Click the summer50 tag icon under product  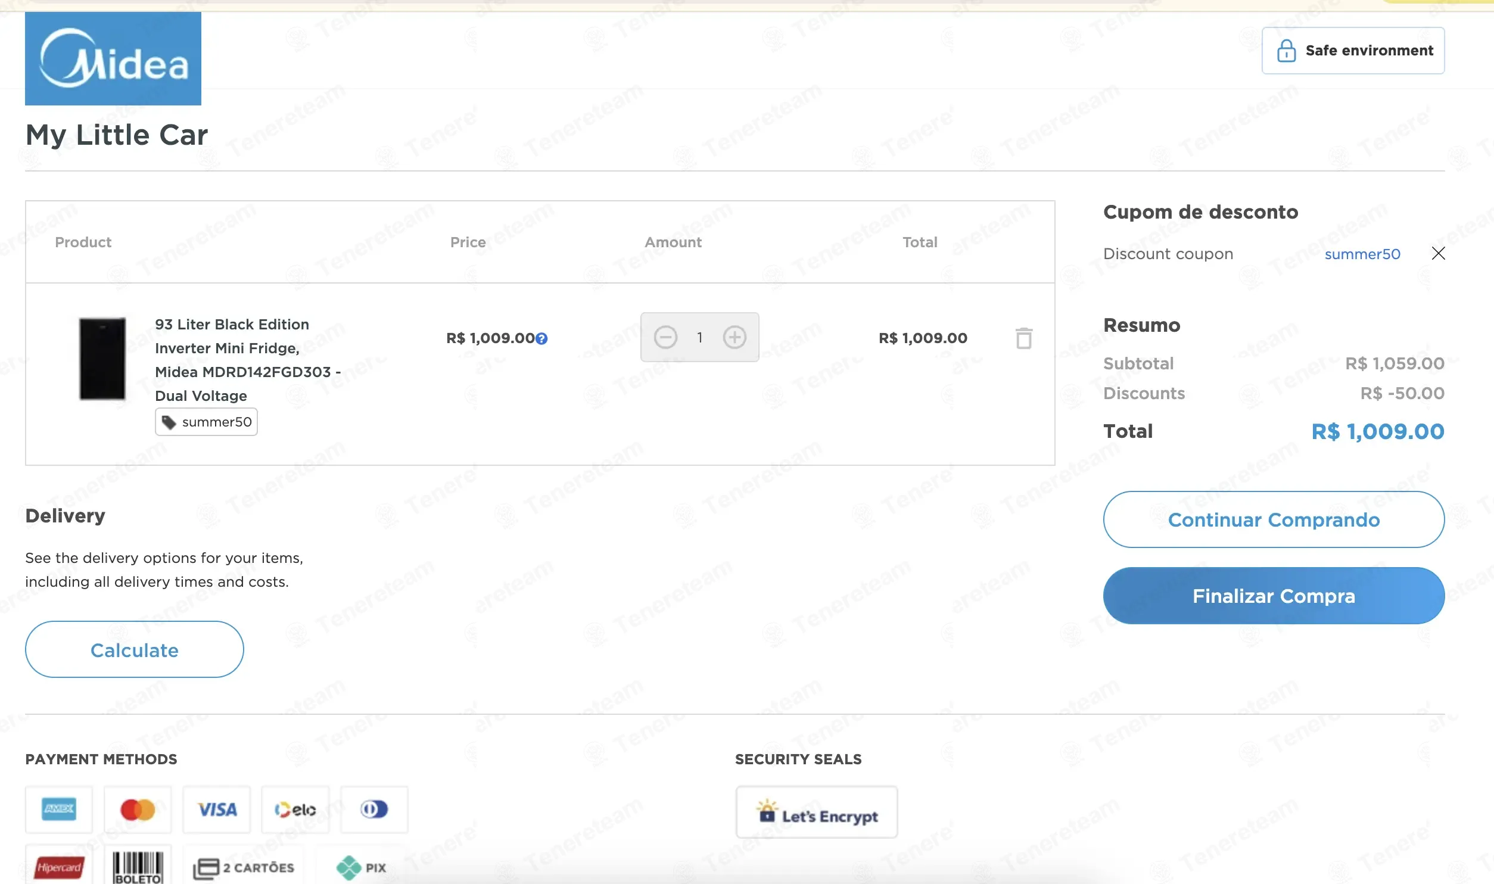click(169, 422)
